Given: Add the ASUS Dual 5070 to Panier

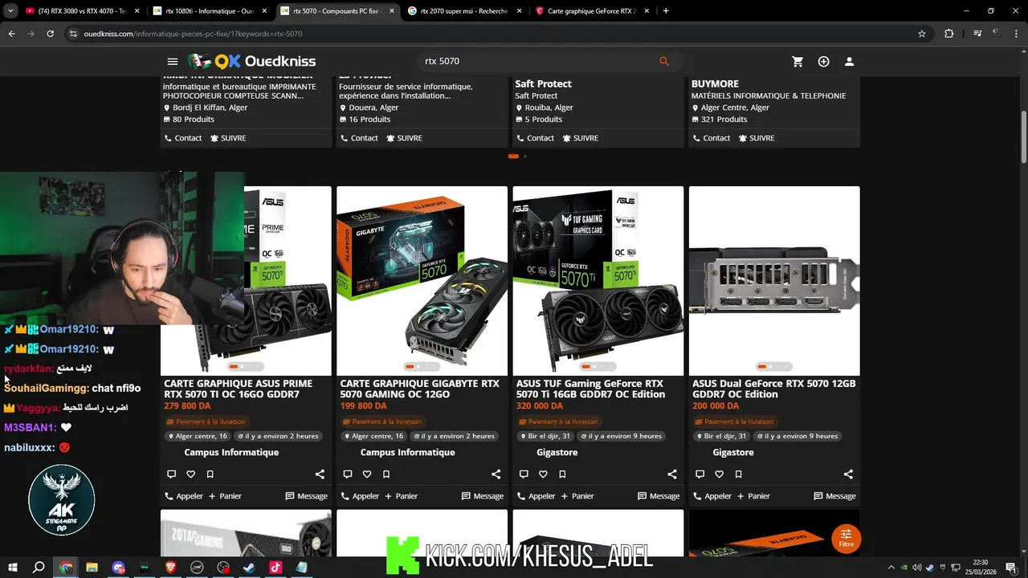Looking at the screenshot, I should (x=753, y=496).
